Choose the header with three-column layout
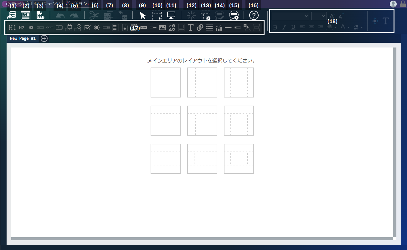Viewport: 407px width, 250px height. [239, 121]
